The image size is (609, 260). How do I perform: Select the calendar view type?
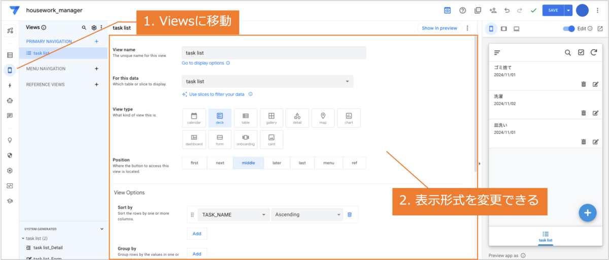click(x=194, y=118)
